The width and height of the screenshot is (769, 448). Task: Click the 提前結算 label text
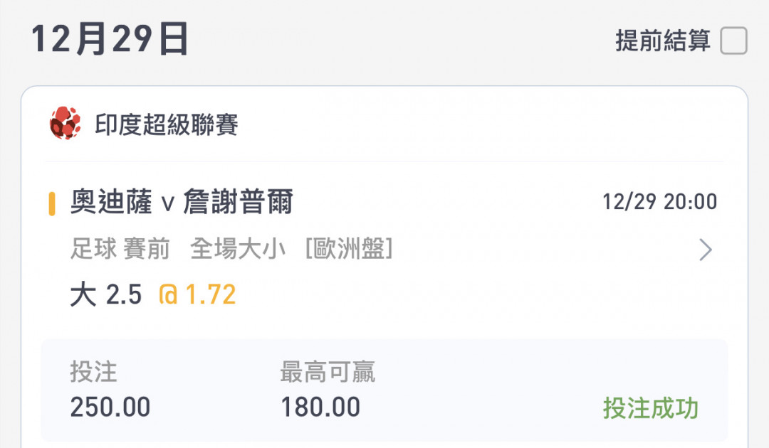pyautogui.click(x=663, y=41)
